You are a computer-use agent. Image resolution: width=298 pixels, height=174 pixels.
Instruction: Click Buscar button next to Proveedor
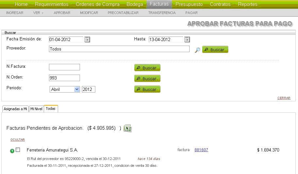(x=215, y=50)
